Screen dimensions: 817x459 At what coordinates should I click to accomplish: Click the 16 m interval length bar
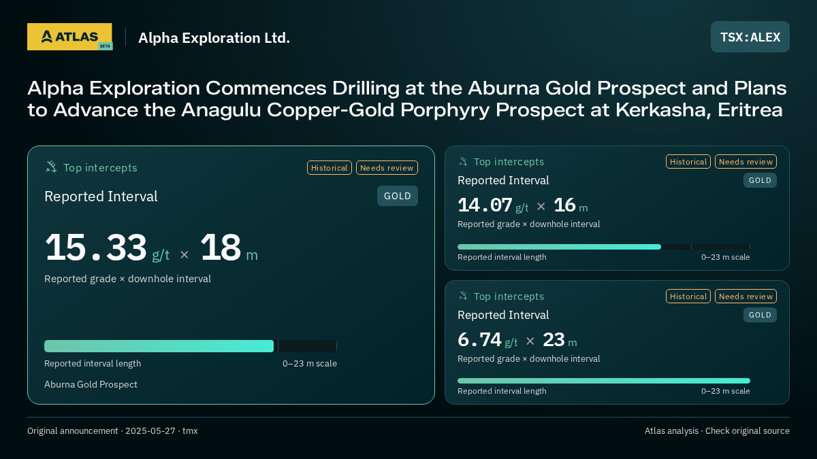pos(604,247)
